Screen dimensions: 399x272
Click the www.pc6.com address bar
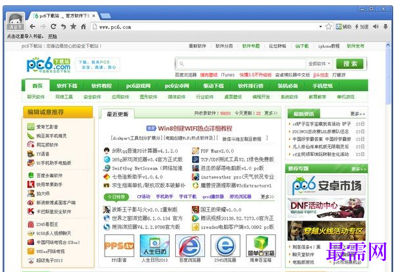[x=206, y=27]
